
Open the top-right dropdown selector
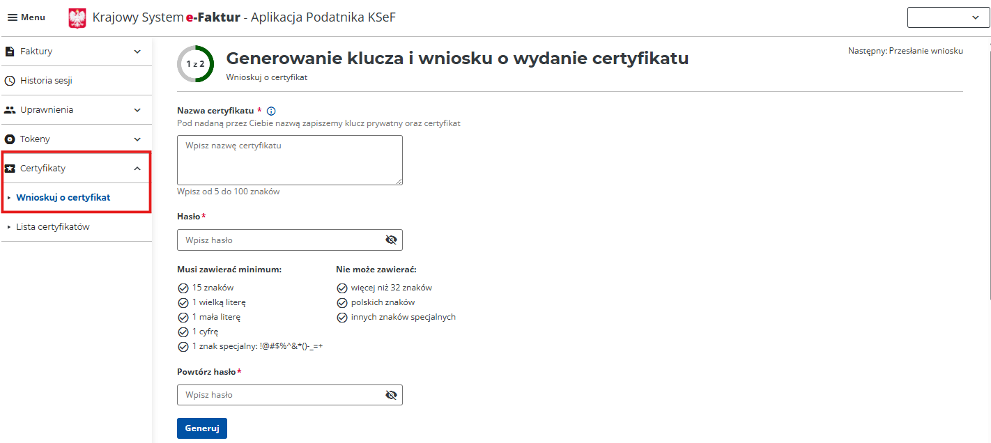(x=948, y=18)
